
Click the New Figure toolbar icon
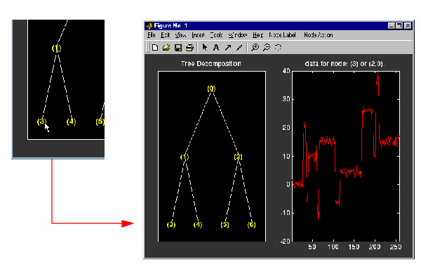(155, 48)
